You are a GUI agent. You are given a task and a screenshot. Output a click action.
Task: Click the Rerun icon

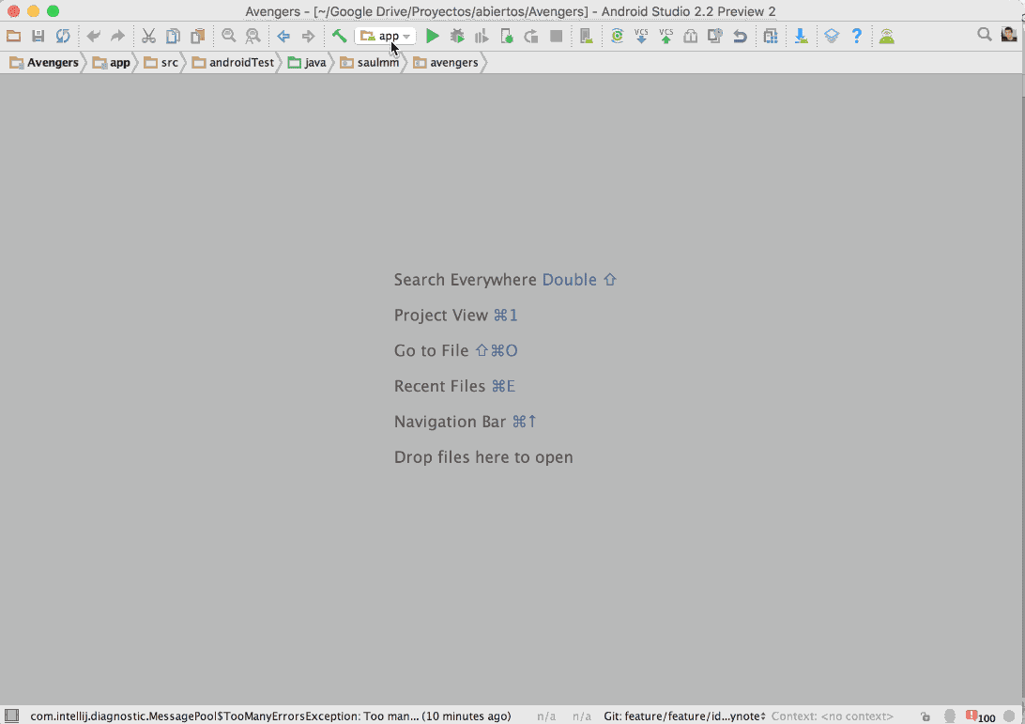[531, 36]
